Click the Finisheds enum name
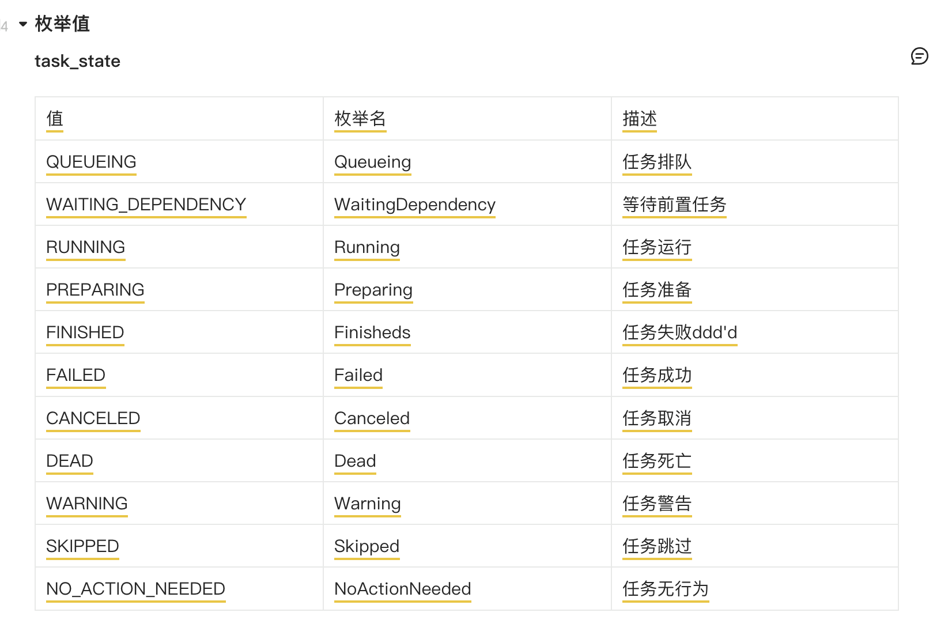Screen dimensions: 952x620 [372, 332]
